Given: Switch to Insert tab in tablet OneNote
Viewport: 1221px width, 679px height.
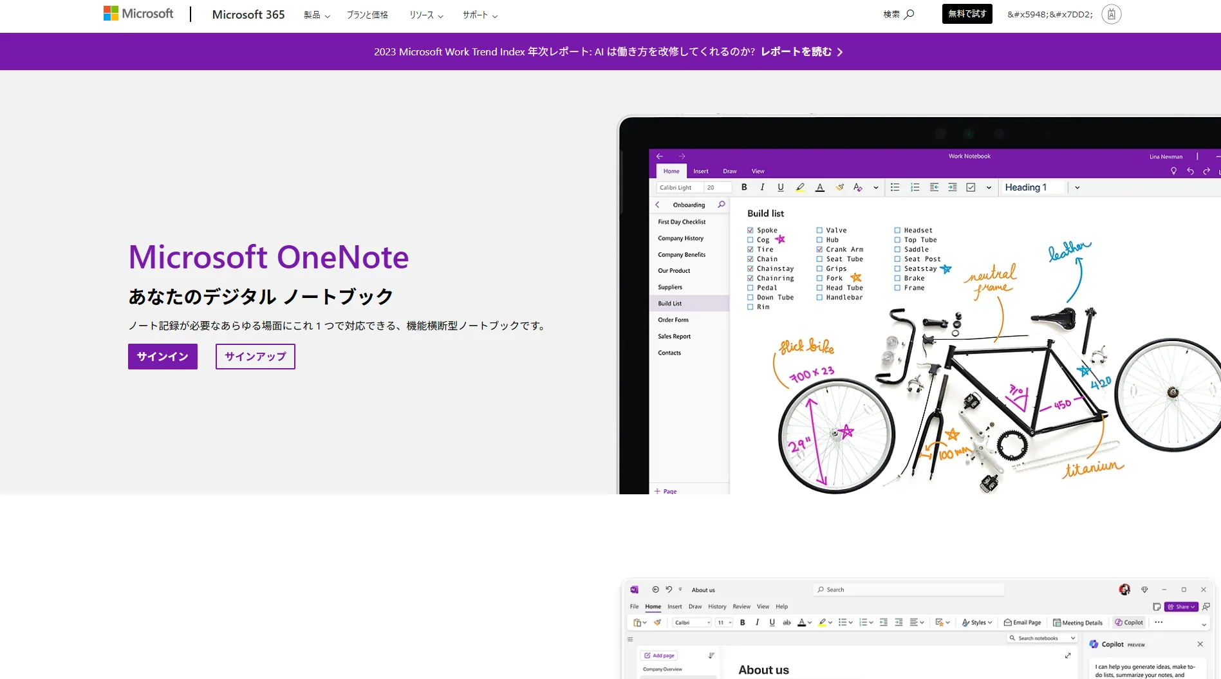Looking at the screenshot, I should [x=700, y=171].
